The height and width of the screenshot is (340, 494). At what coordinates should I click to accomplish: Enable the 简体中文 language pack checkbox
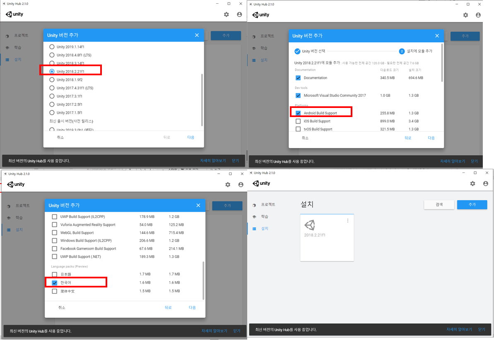click(55, 291)
